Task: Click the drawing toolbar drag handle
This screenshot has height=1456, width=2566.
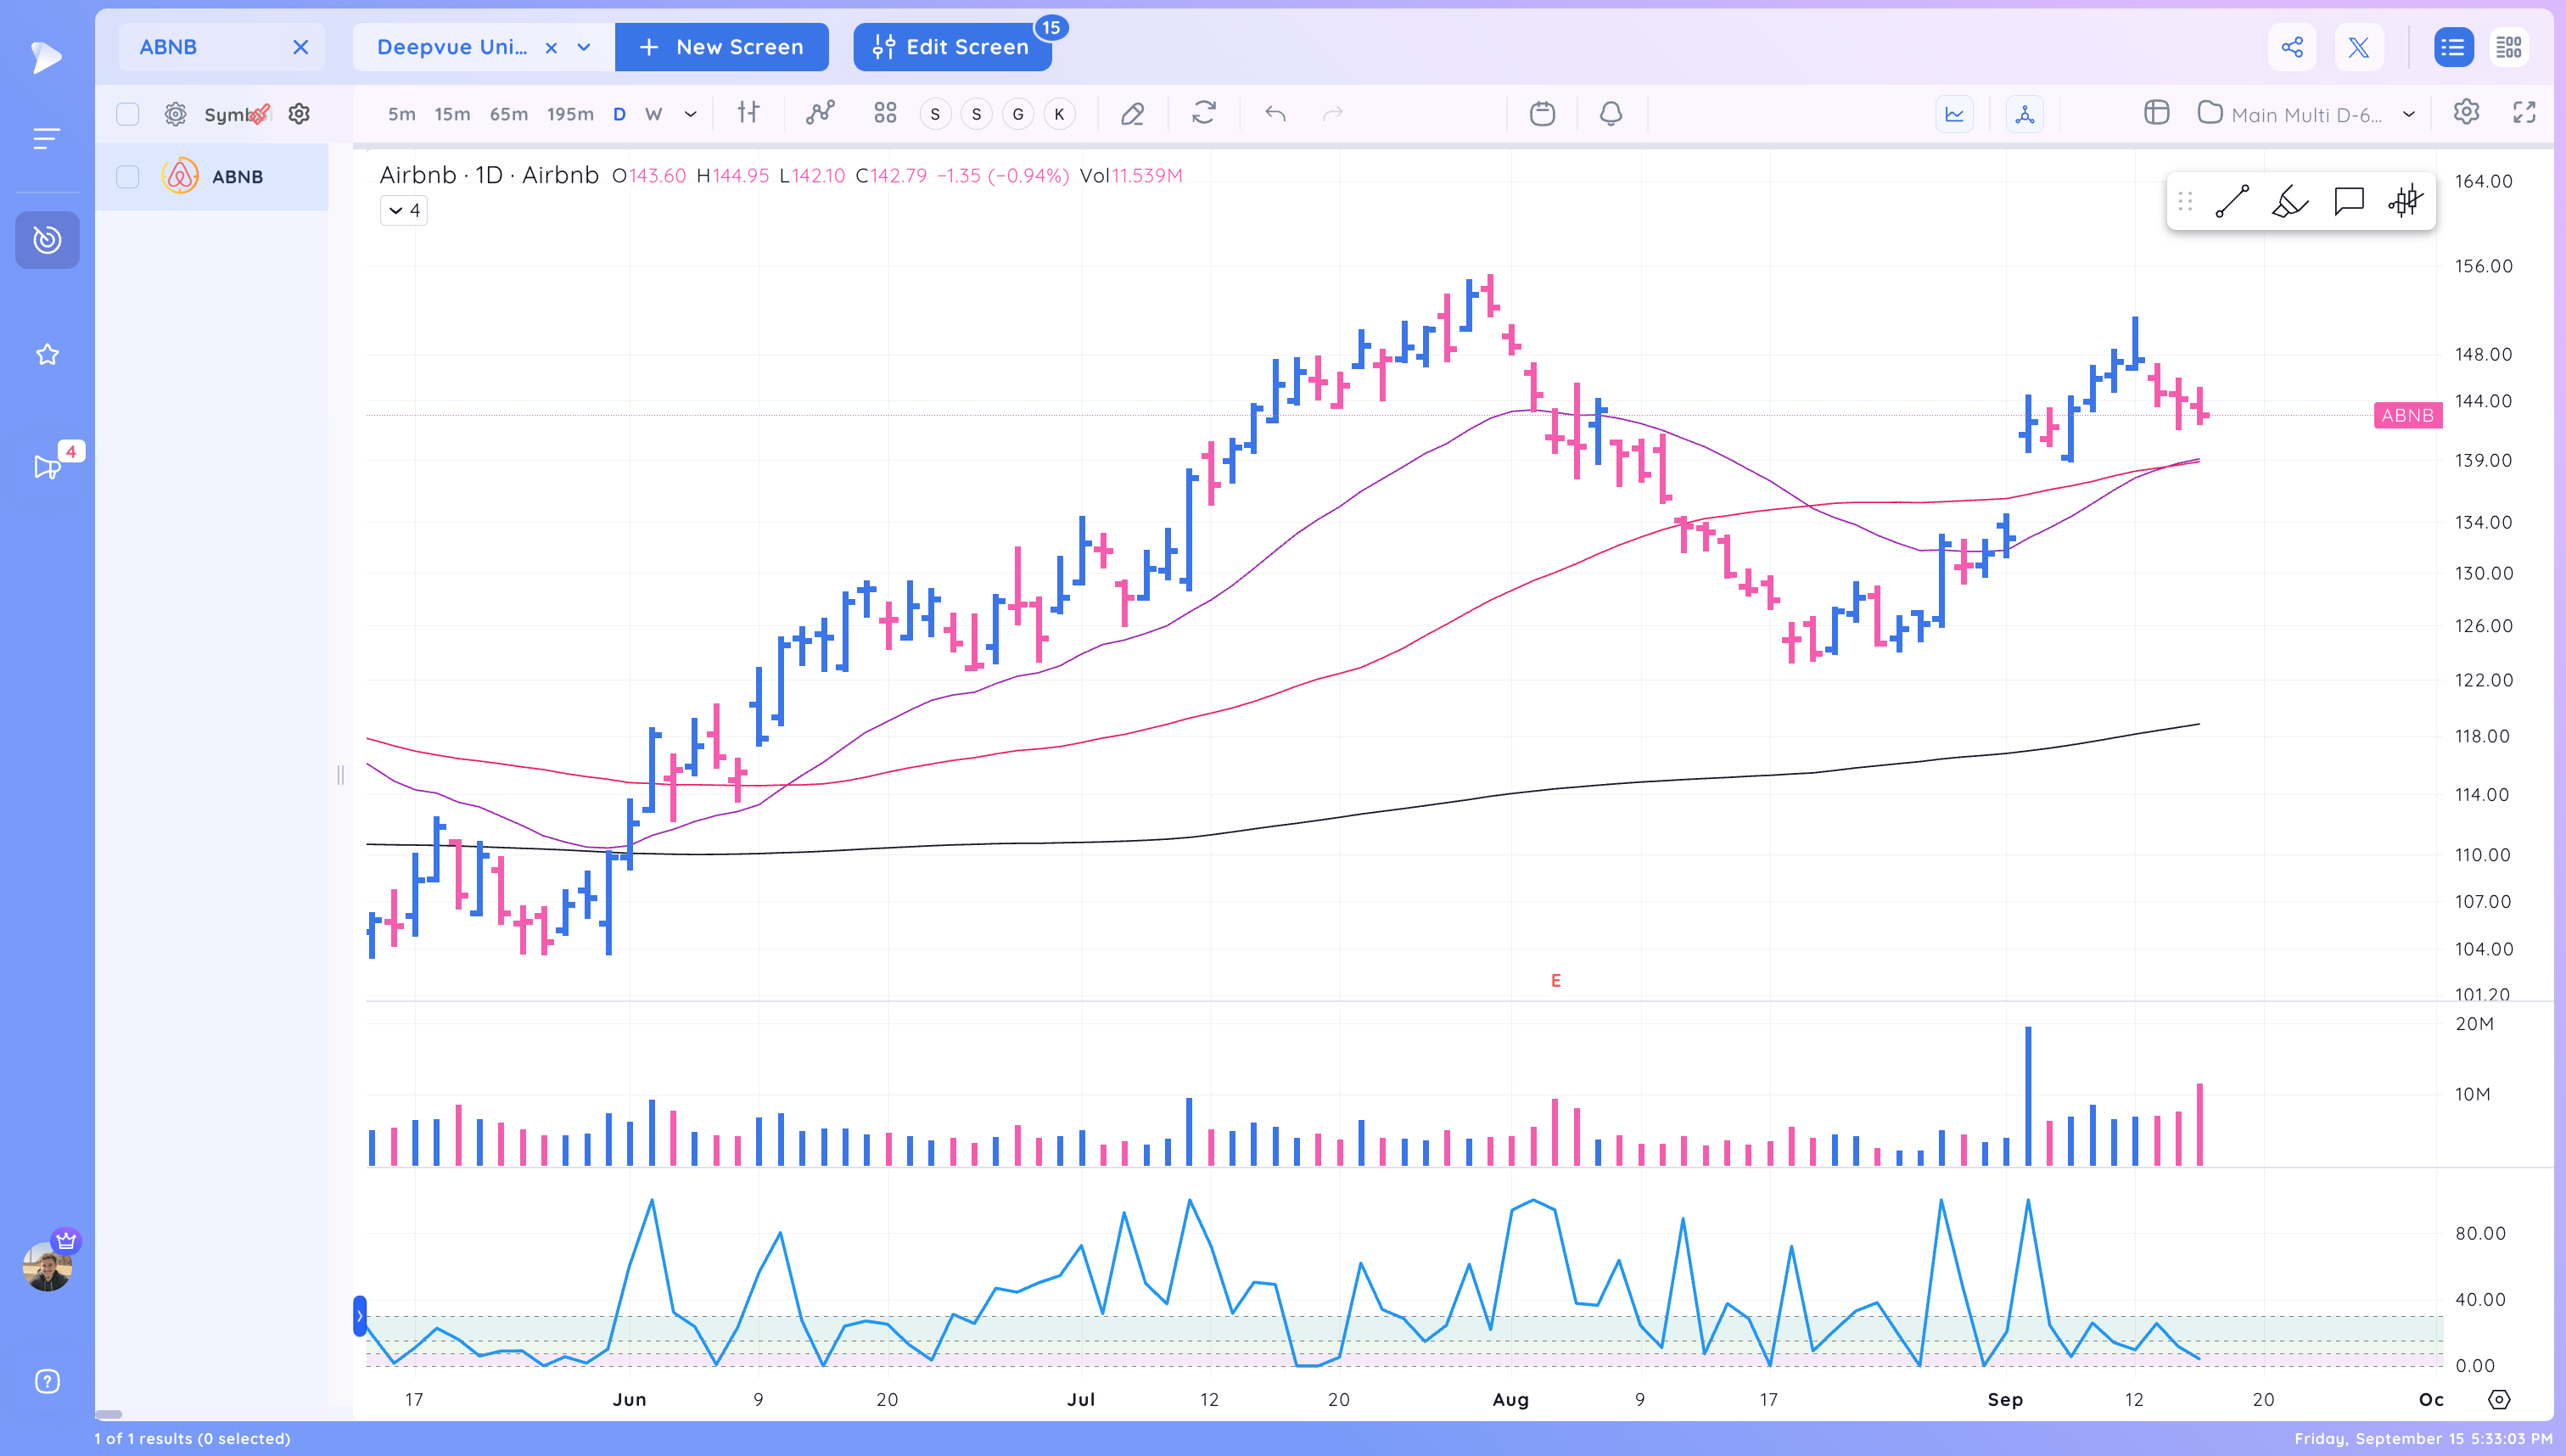Action: tap(2185, 202)
